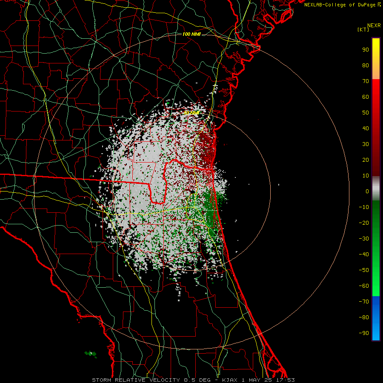
Task: Select the 100 NMI range ring label
Action: tap(191, 34)
